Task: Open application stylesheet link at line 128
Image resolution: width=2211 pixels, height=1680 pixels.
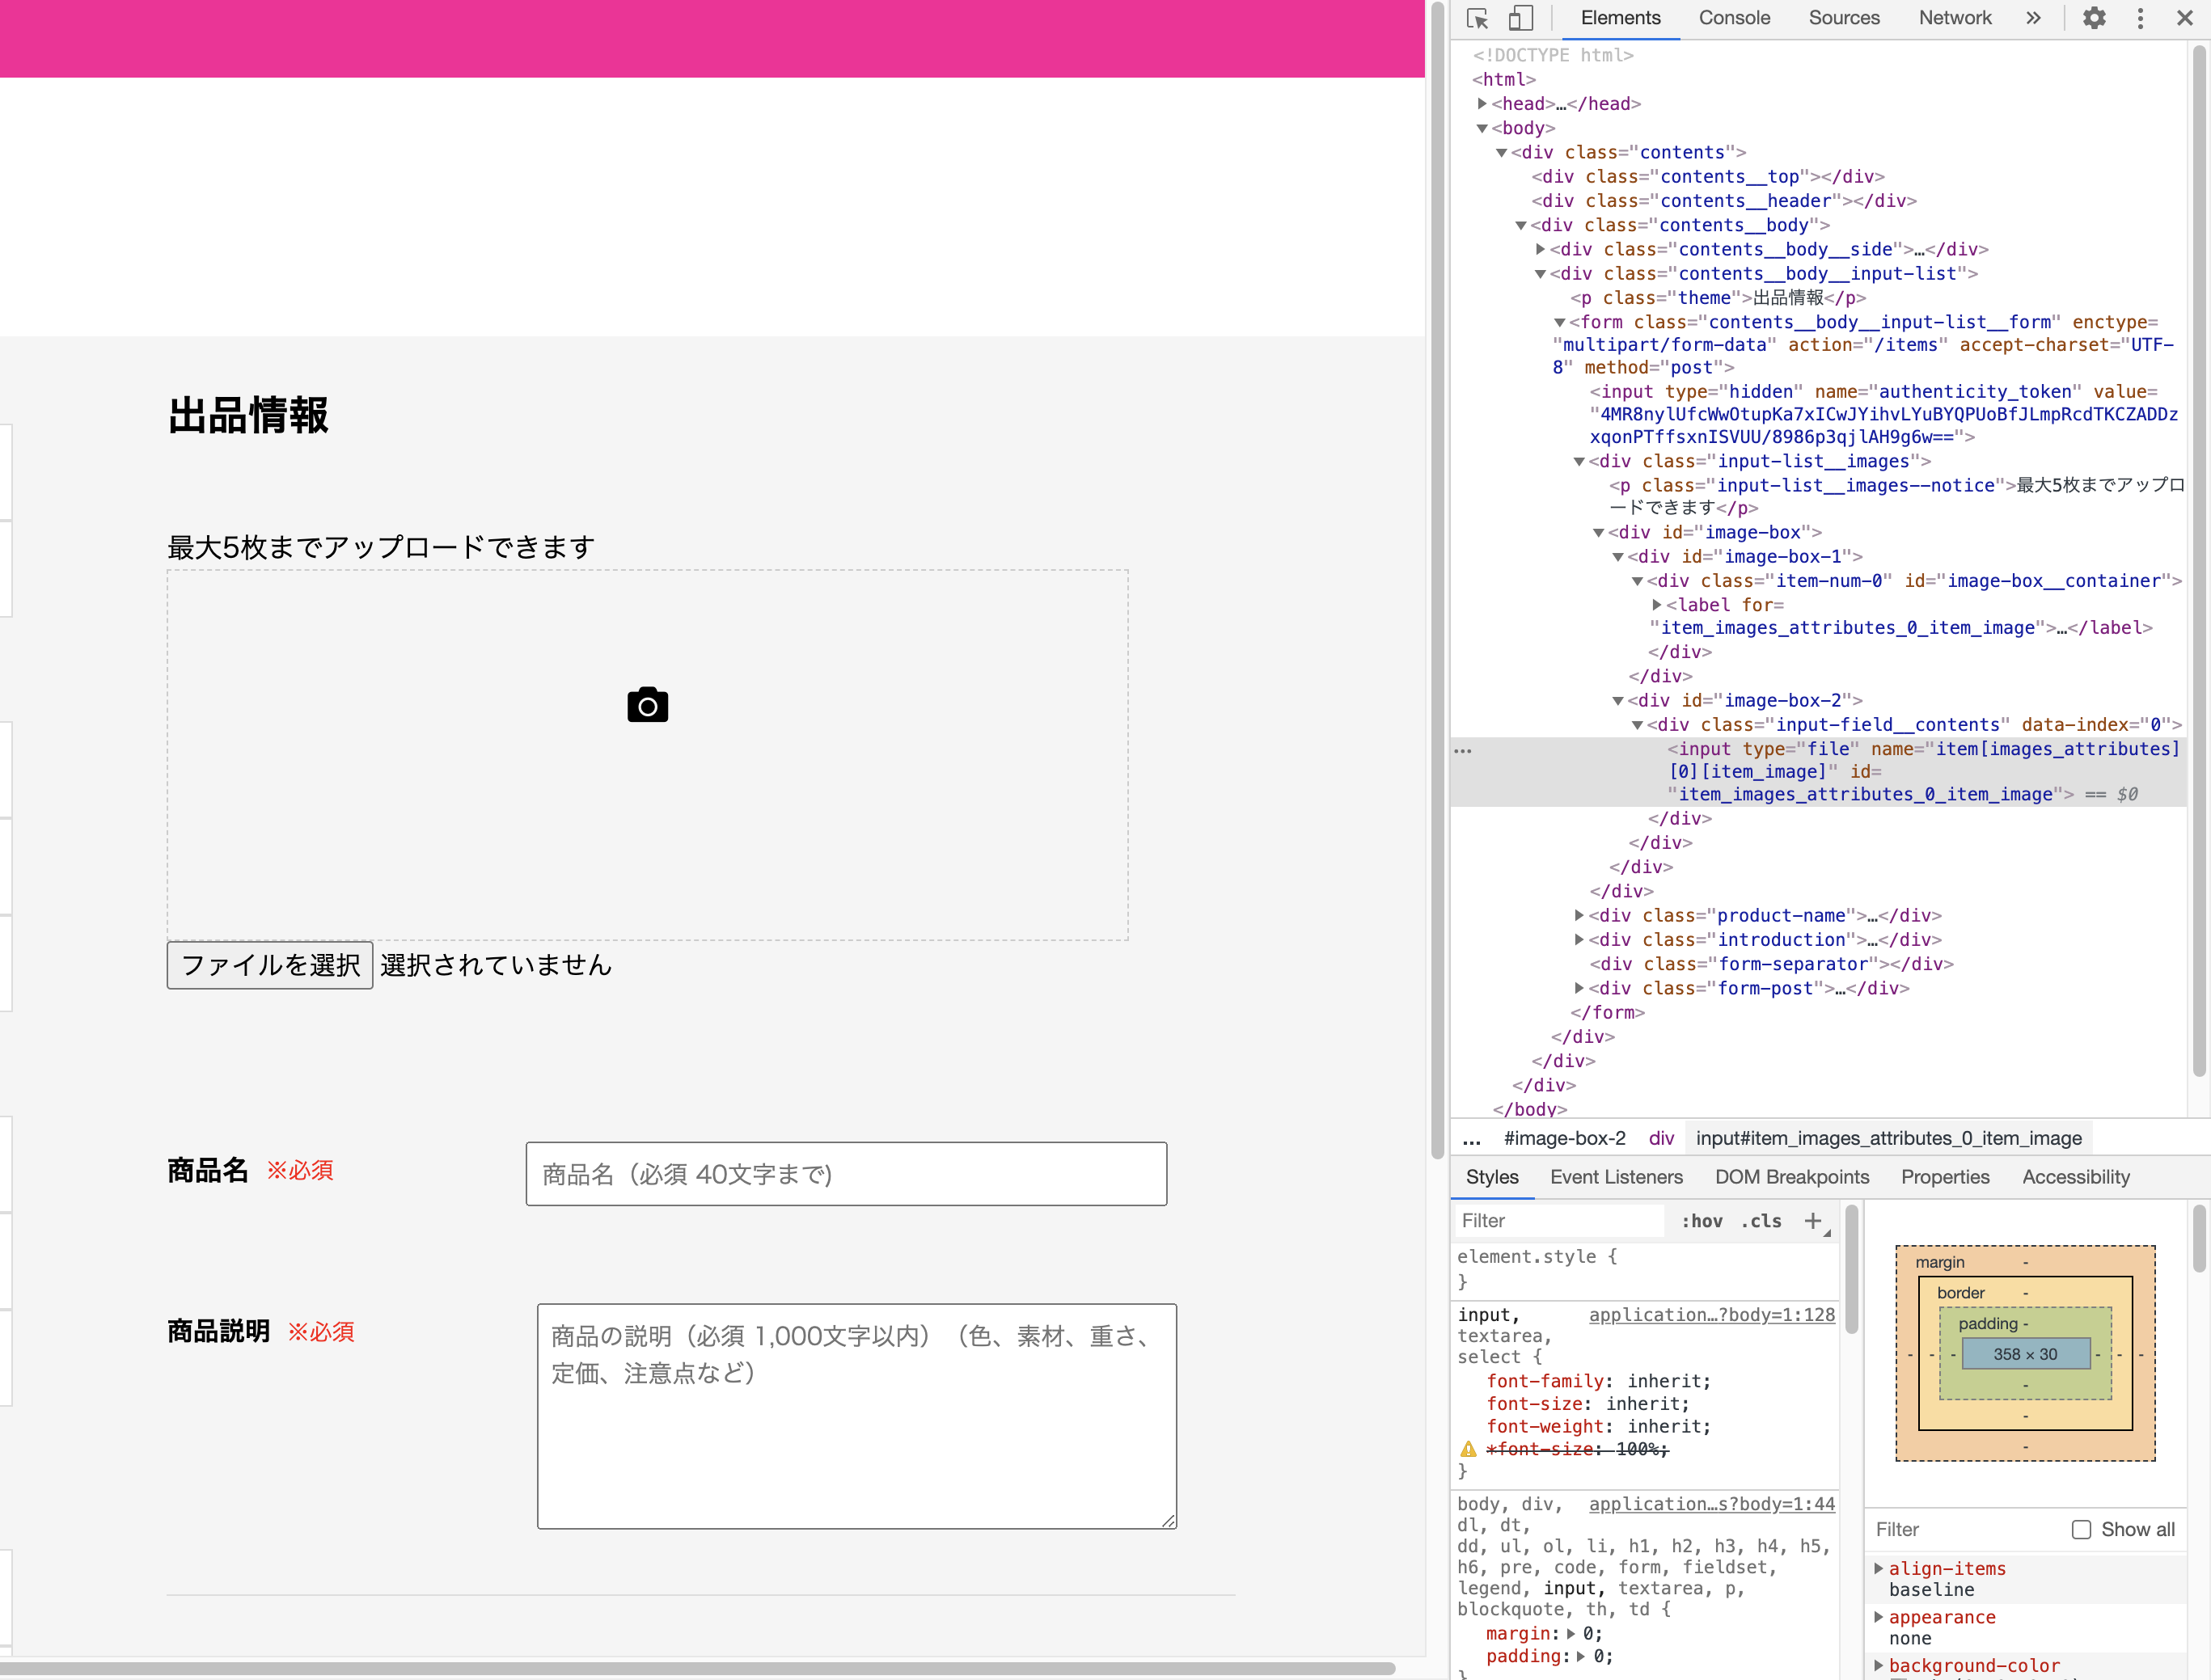Action: coord(1711,1315)
